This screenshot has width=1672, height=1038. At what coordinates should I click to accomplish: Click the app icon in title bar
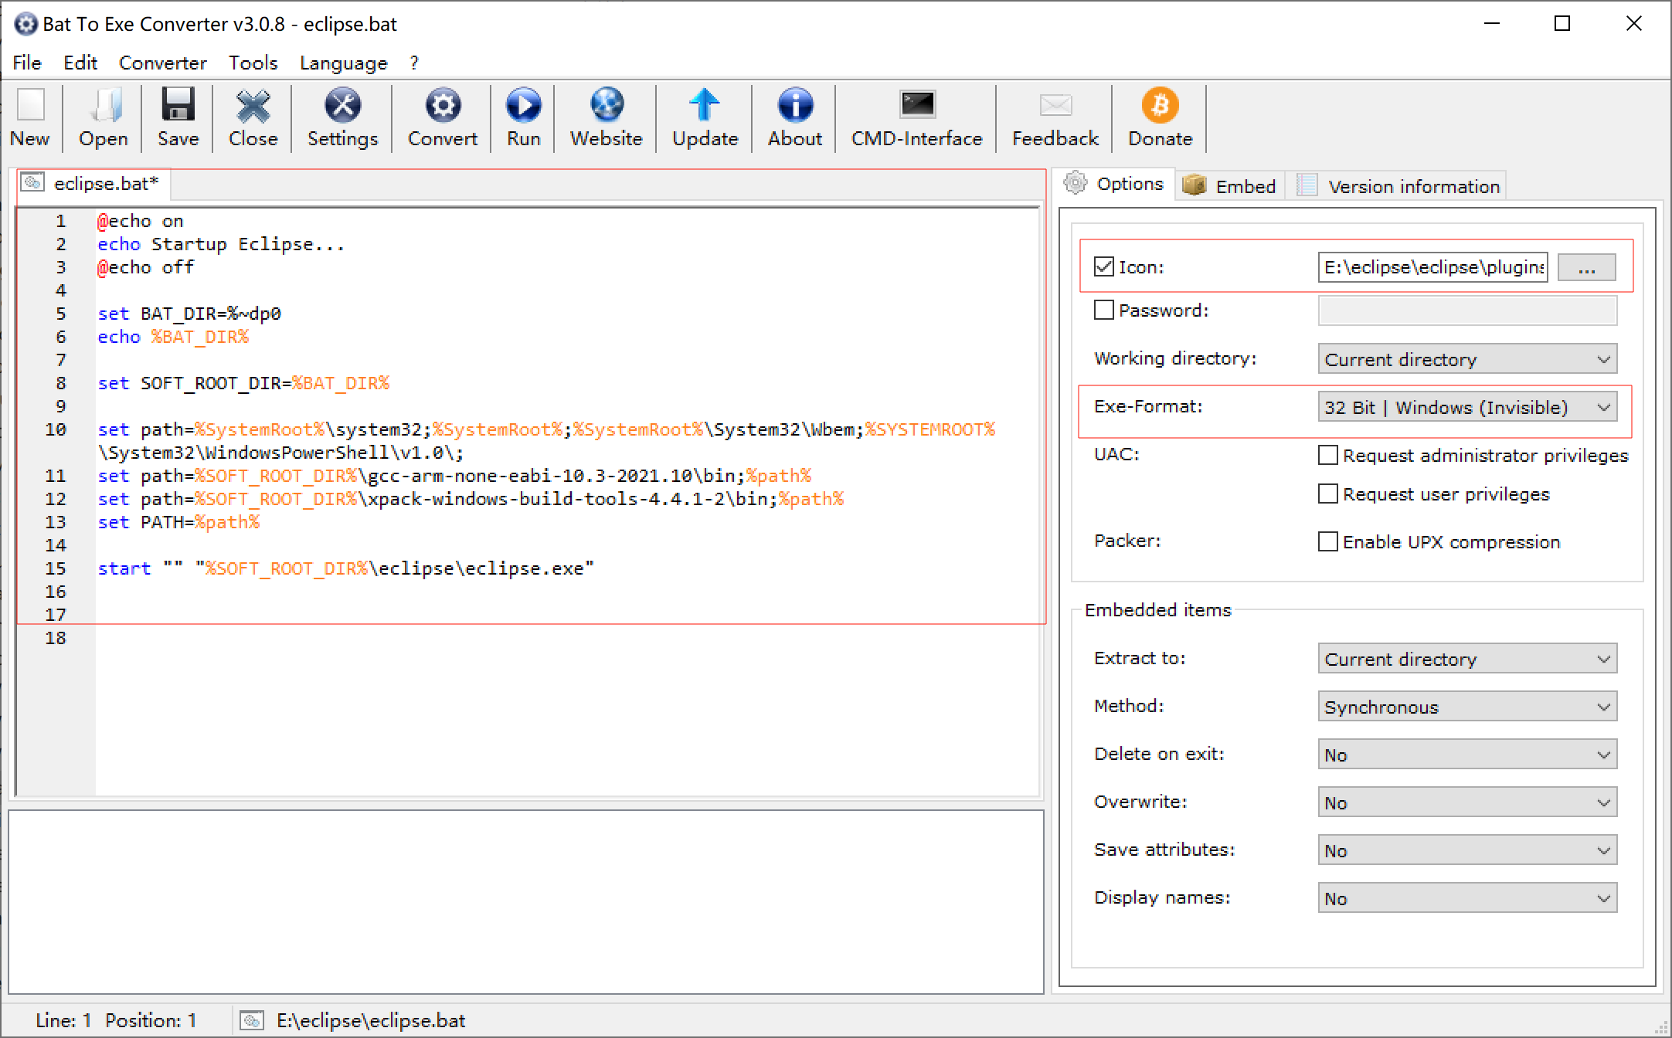point(25,24)
